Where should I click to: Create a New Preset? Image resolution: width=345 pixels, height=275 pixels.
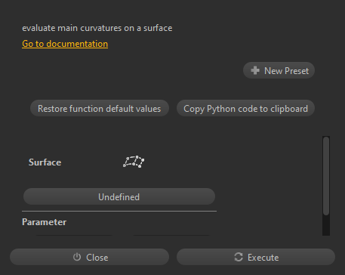click(x=279, y=70)
